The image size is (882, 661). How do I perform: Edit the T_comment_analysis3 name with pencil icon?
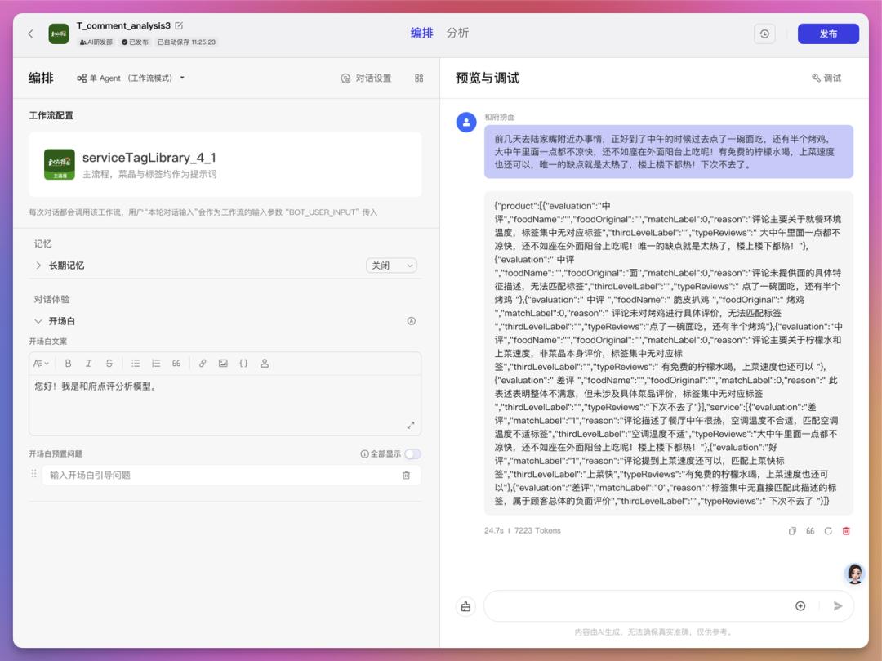tap(179, 26)
